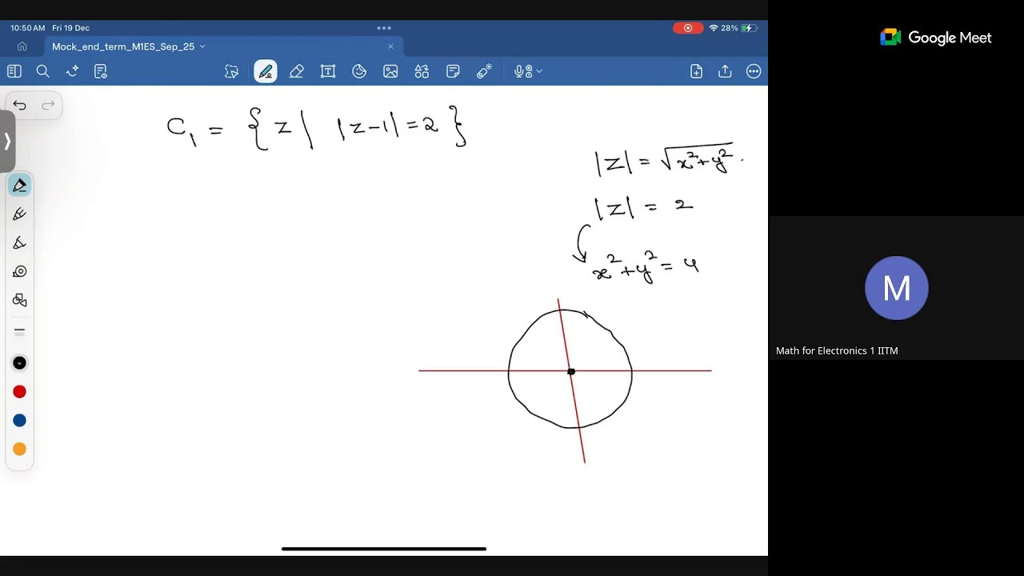
Task: Select the blue color swatch
Action: pyautogui.click(x=19, y=421)
